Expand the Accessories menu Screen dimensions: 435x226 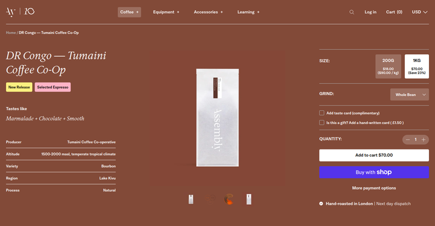pos(208,12)
